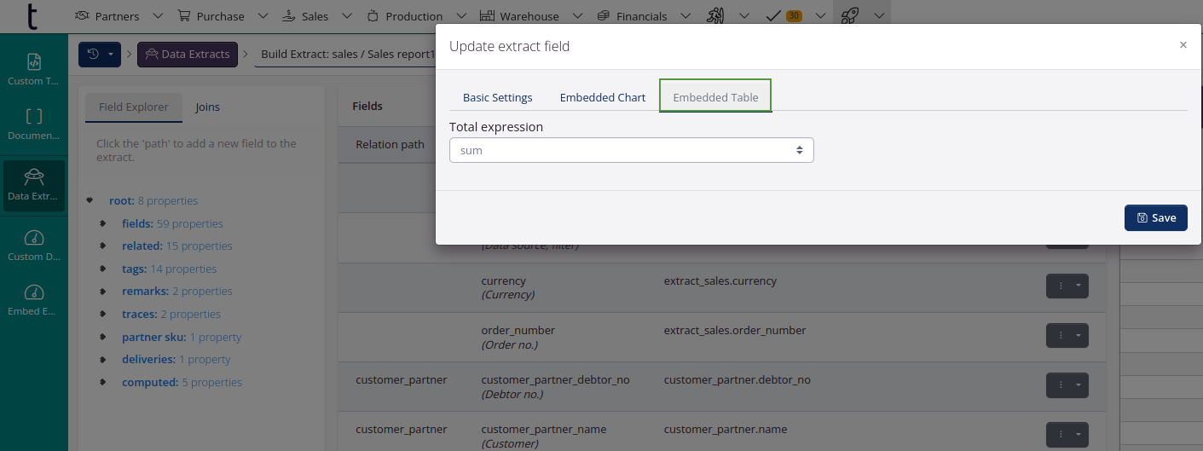
Task: Open Embed sidebar gauge icon
Action: pyautogui.click(x=33, y=292)
